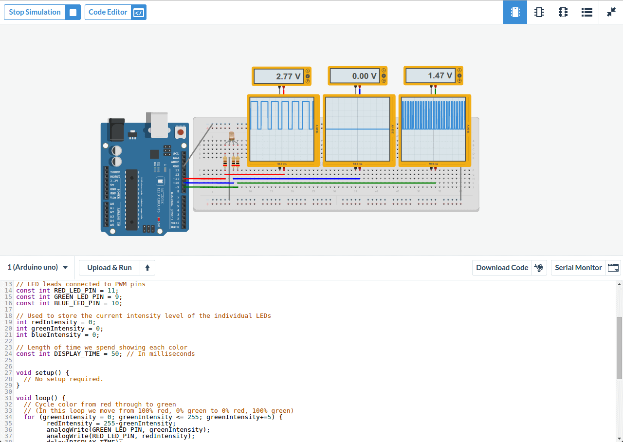Screen dimensions: 623x442
Task: Click Upload & Run
Action: click(110, 268)
